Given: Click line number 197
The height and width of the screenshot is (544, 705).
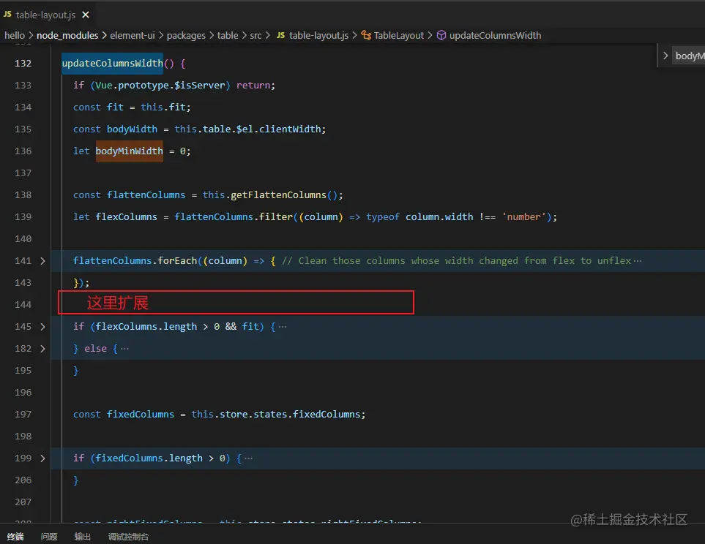Looking at the screenshot, I should 23,414.
